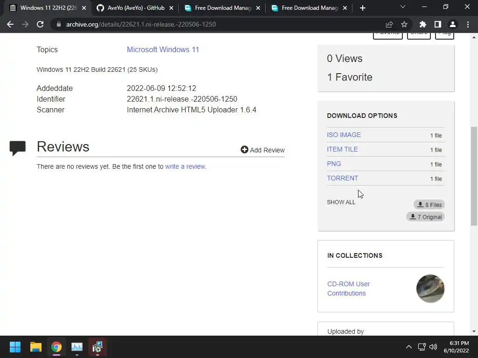478x358 pixels.
Task: Open the ISO IMAGE download option
Action: pyautogui.click(x=344, y=135)
